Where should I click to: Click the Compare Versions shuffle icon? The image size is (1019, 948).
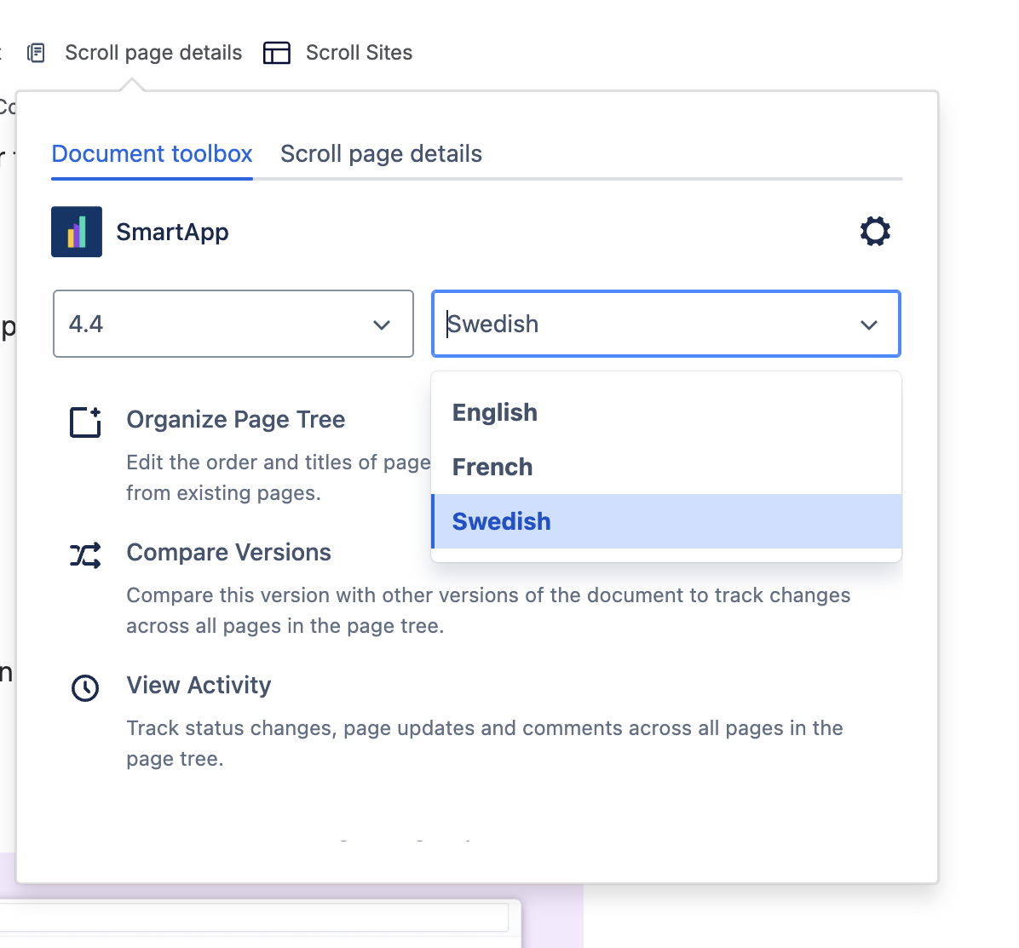[x=85, y=554]
